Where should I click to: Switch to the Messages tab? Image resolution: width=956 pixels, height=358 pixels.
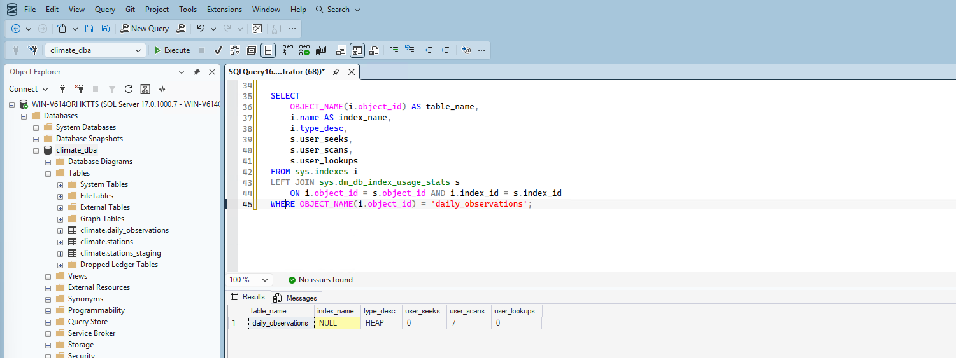296,298
